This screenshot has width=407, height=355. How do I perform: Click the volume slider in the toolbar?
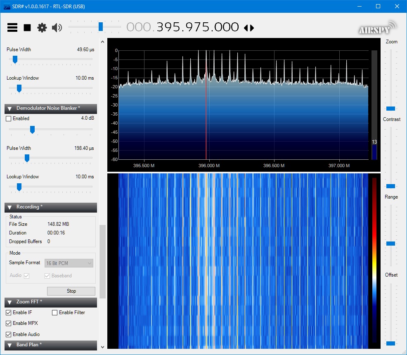coord(95,26)
